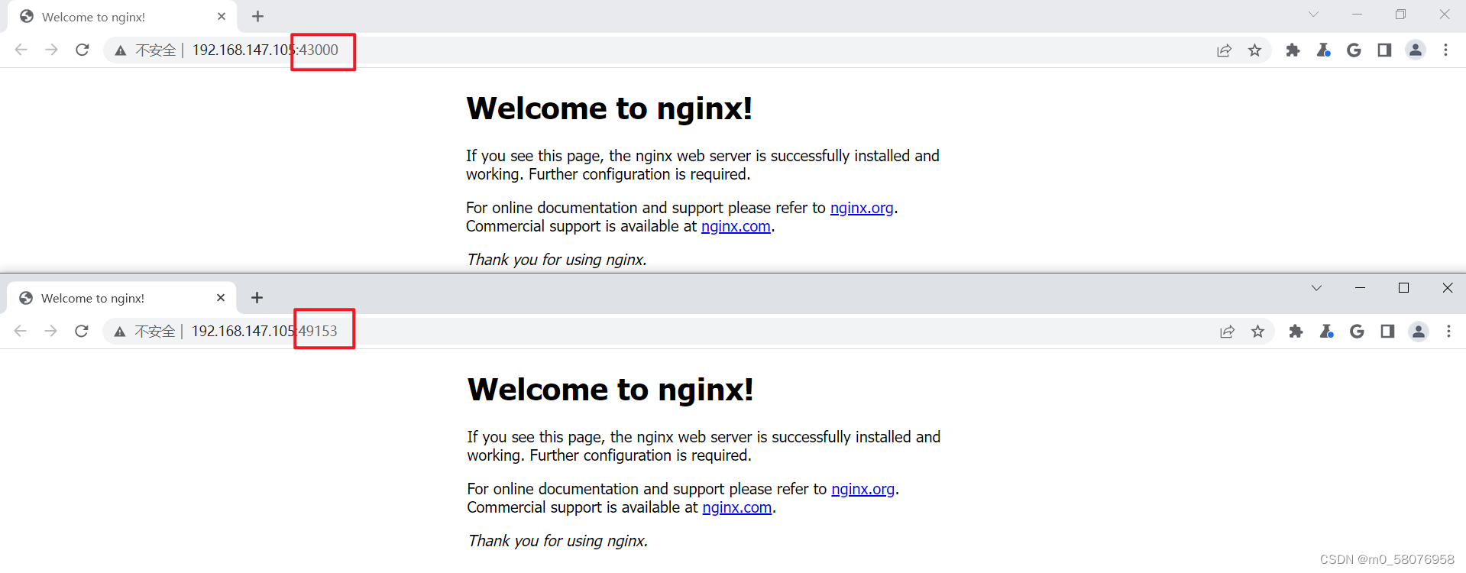Reload the page in the top window
This screenshot has height=573, width=1466.
pos(83,50)
